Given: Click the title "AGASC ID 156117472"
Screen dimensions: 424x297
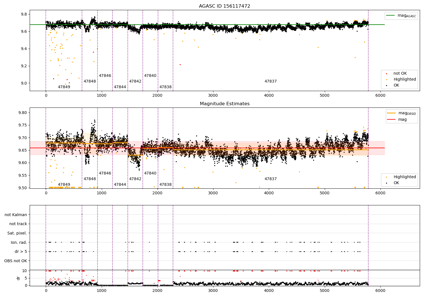Looking at the screenshot, I should click(x=224, y=6).
